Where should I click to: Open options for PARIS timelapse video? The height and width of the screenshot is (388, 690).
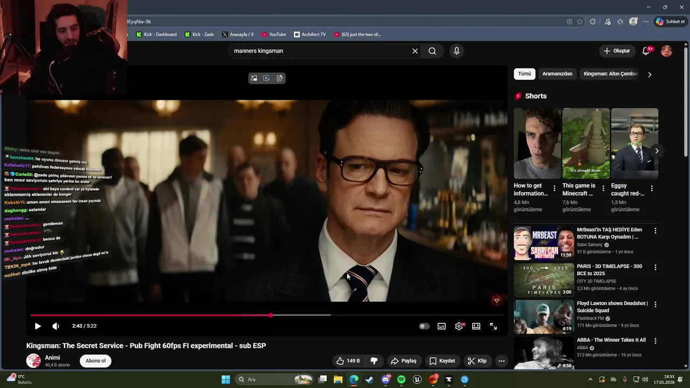click(x=655, y=267)
